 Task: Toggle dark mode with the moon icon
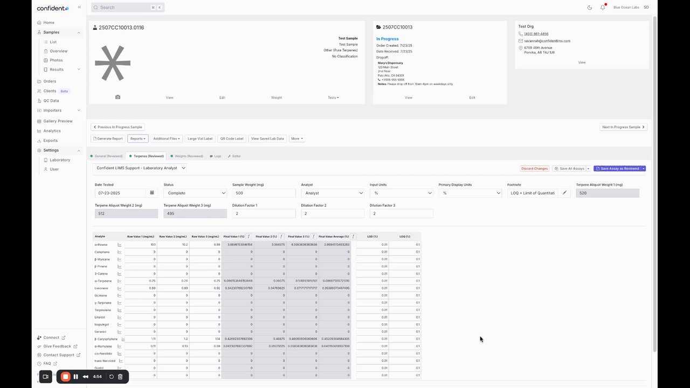(590, 8)
